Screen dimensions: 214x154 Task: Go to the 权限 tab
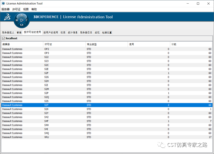click(63, 32)
